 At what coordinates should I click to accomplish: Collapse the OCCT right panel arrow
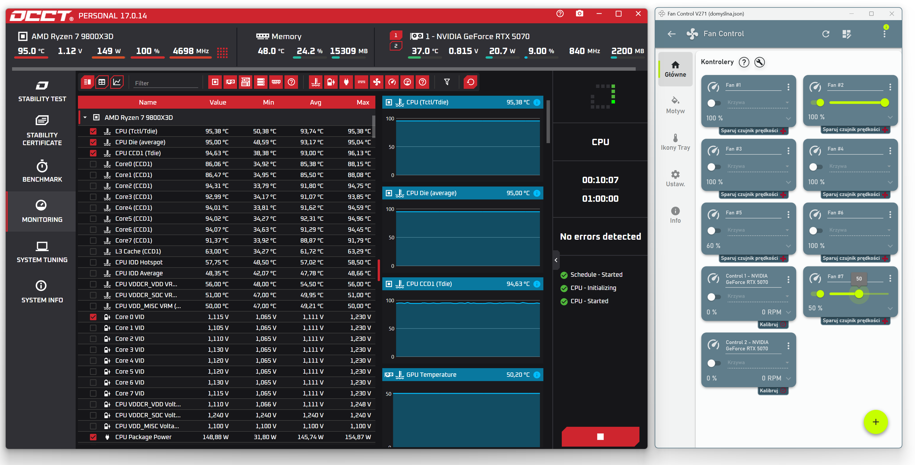556,260
